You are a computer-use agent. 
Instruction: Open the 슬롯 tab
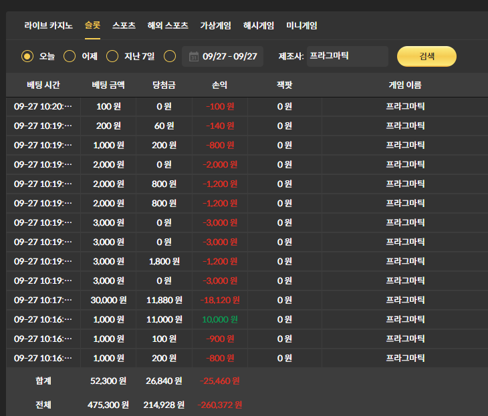pyautogui.click(x=92, y=25)
